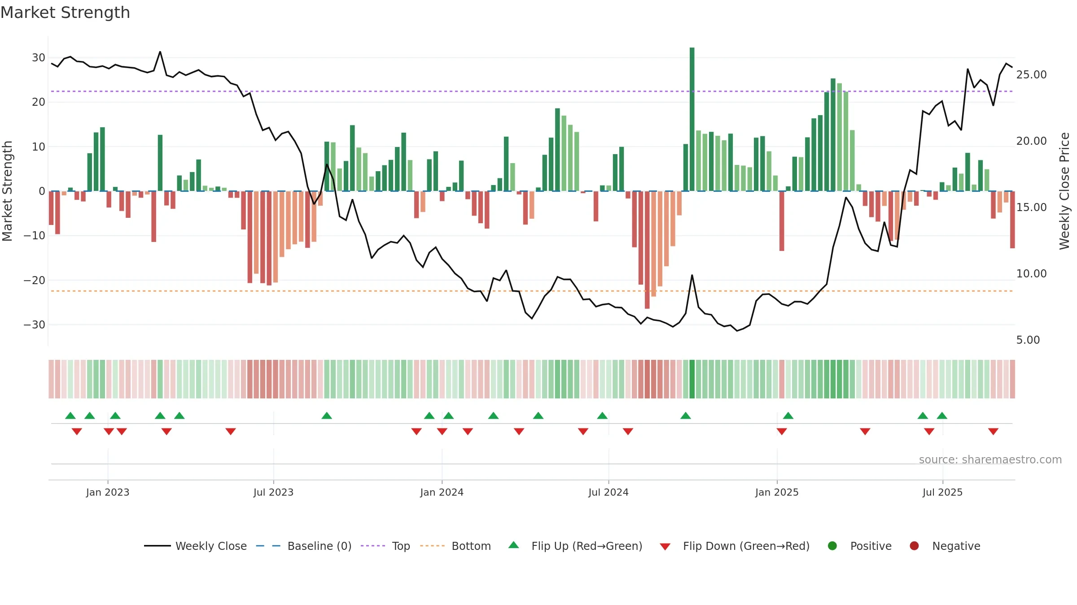Click the vertical Market Strength axis title
Image resolution: width=1077 pixels, height=605 pixels.
click(7, 191)
